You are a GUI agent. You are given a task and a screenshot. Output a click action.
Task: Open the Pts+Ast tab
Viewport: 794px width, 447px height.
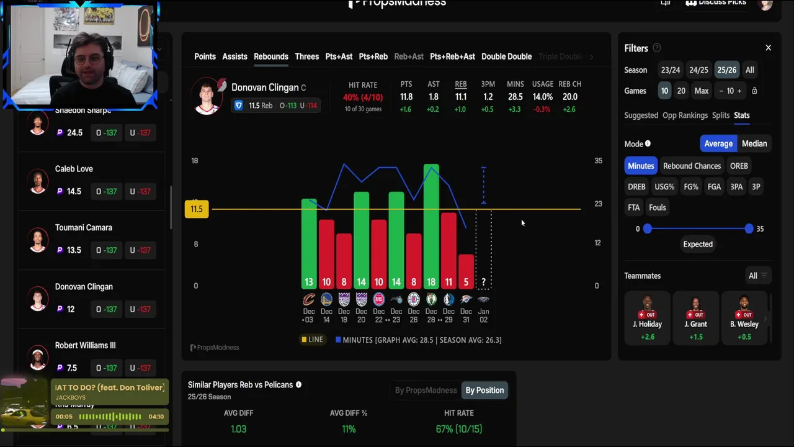point(339,56)
